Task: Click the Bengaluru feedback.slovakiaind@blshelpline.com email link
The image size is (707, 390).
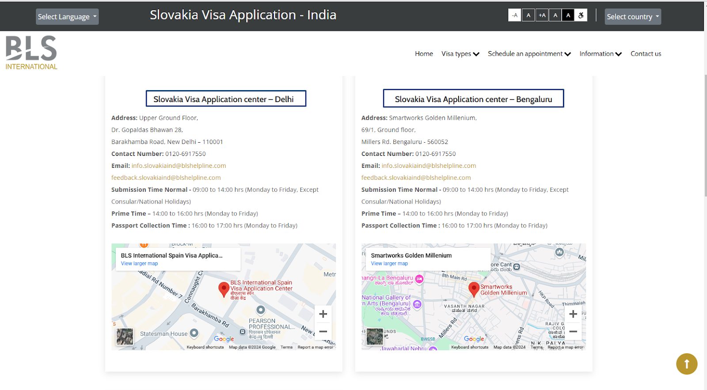Action: point(416,178)
